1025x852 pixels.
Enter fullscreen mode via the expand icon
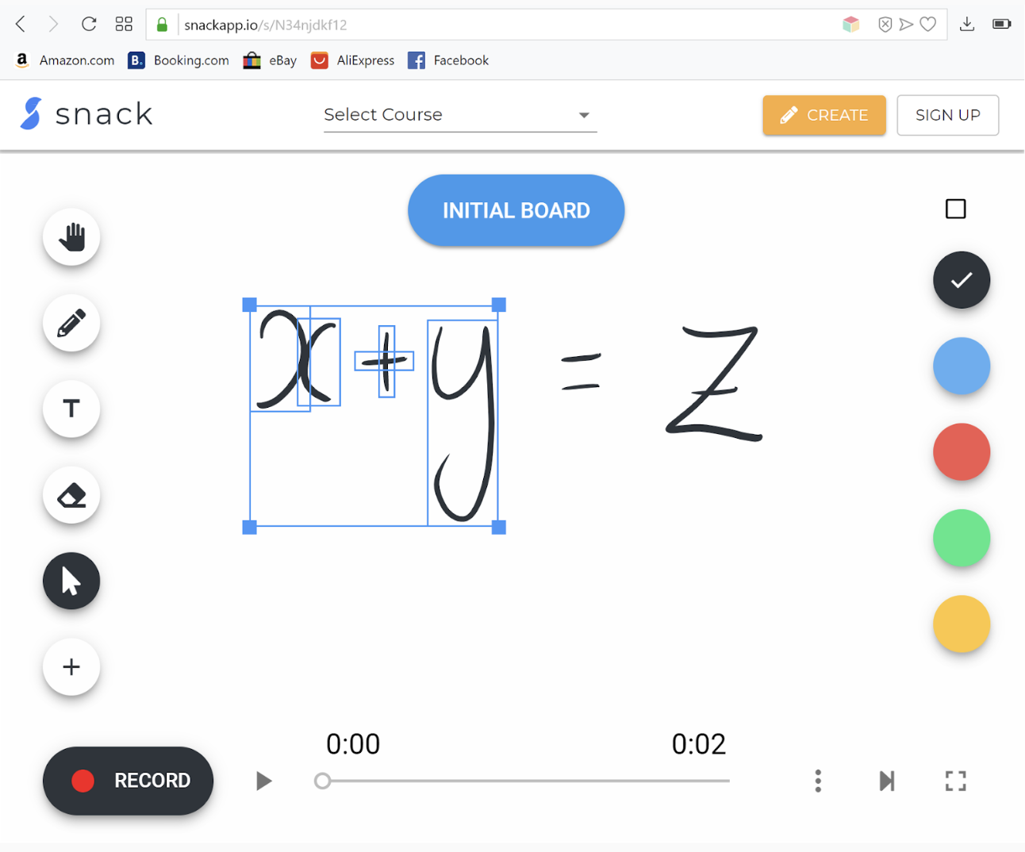[955, 781]
